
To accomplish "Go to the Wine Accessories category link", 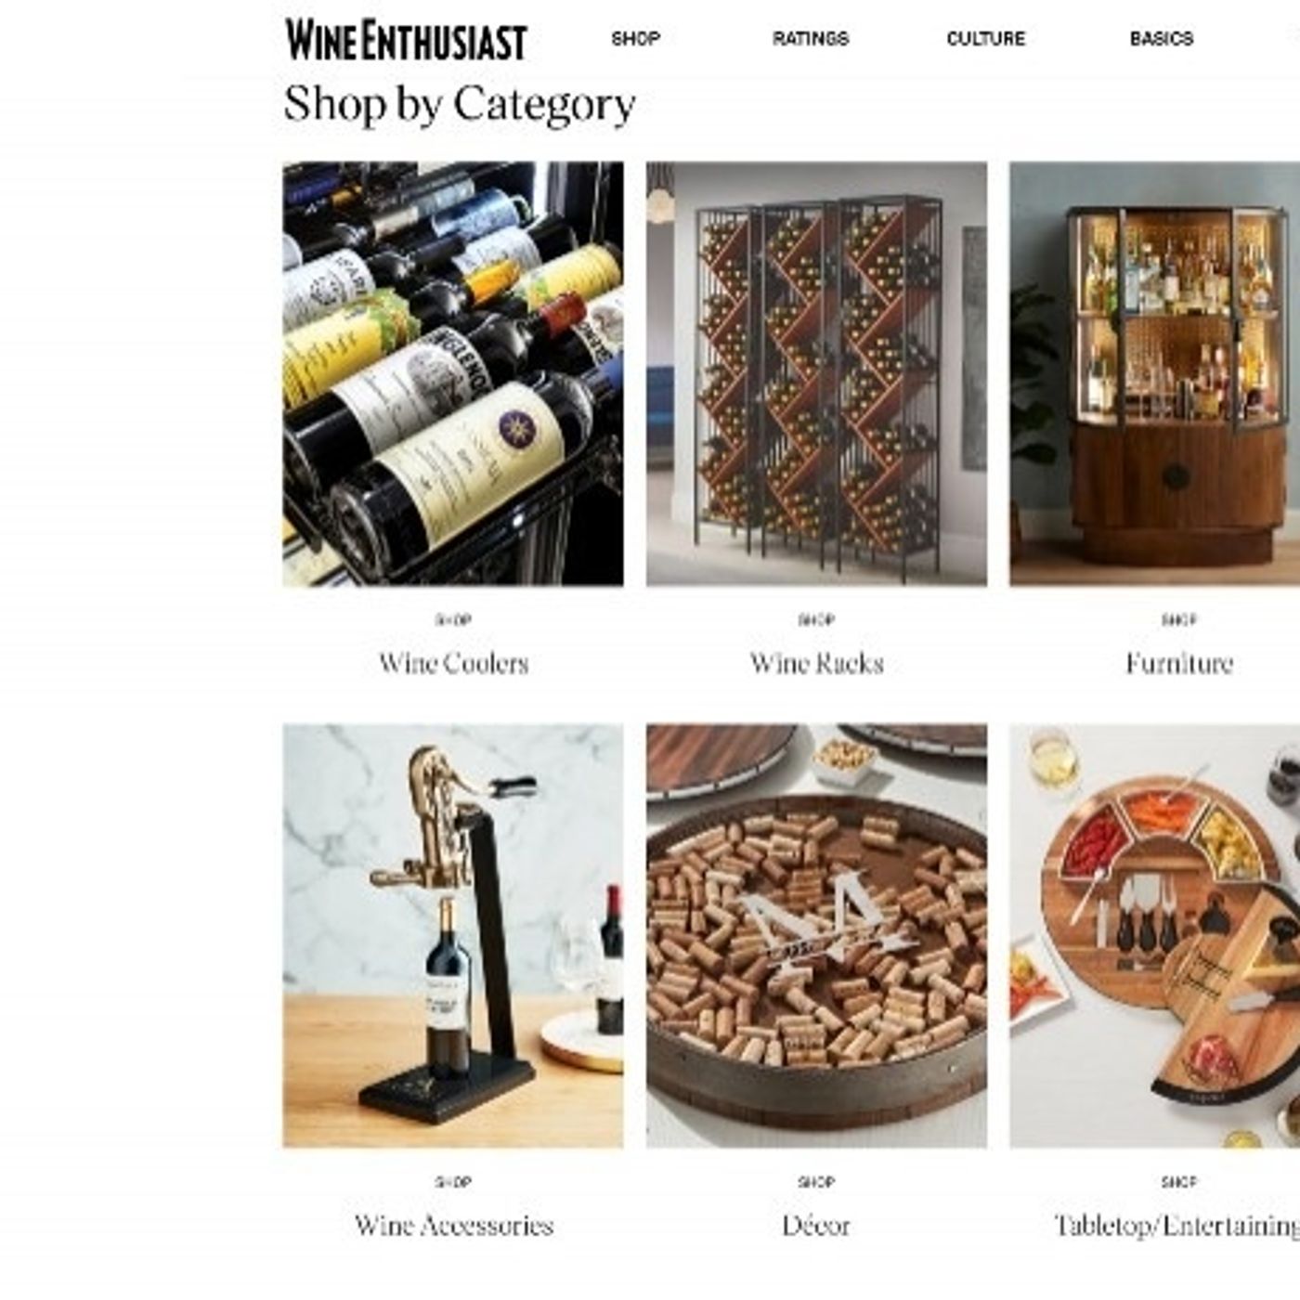I will [453, 1225].
